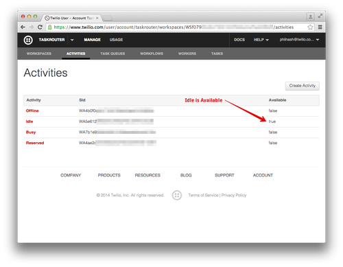343x267 pixels.
Task: Click the Sid starting WA7b1e9
Action: tap(117, 132)
